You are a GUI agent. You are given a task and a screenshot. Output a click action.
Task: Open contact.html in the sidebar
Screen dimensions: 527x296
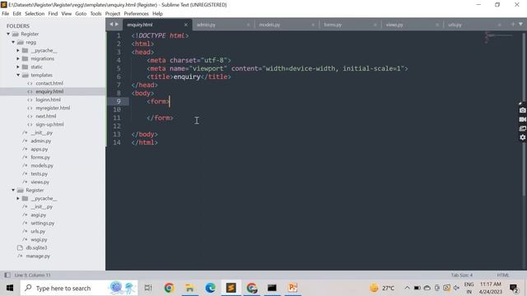[x=49, y=83]
